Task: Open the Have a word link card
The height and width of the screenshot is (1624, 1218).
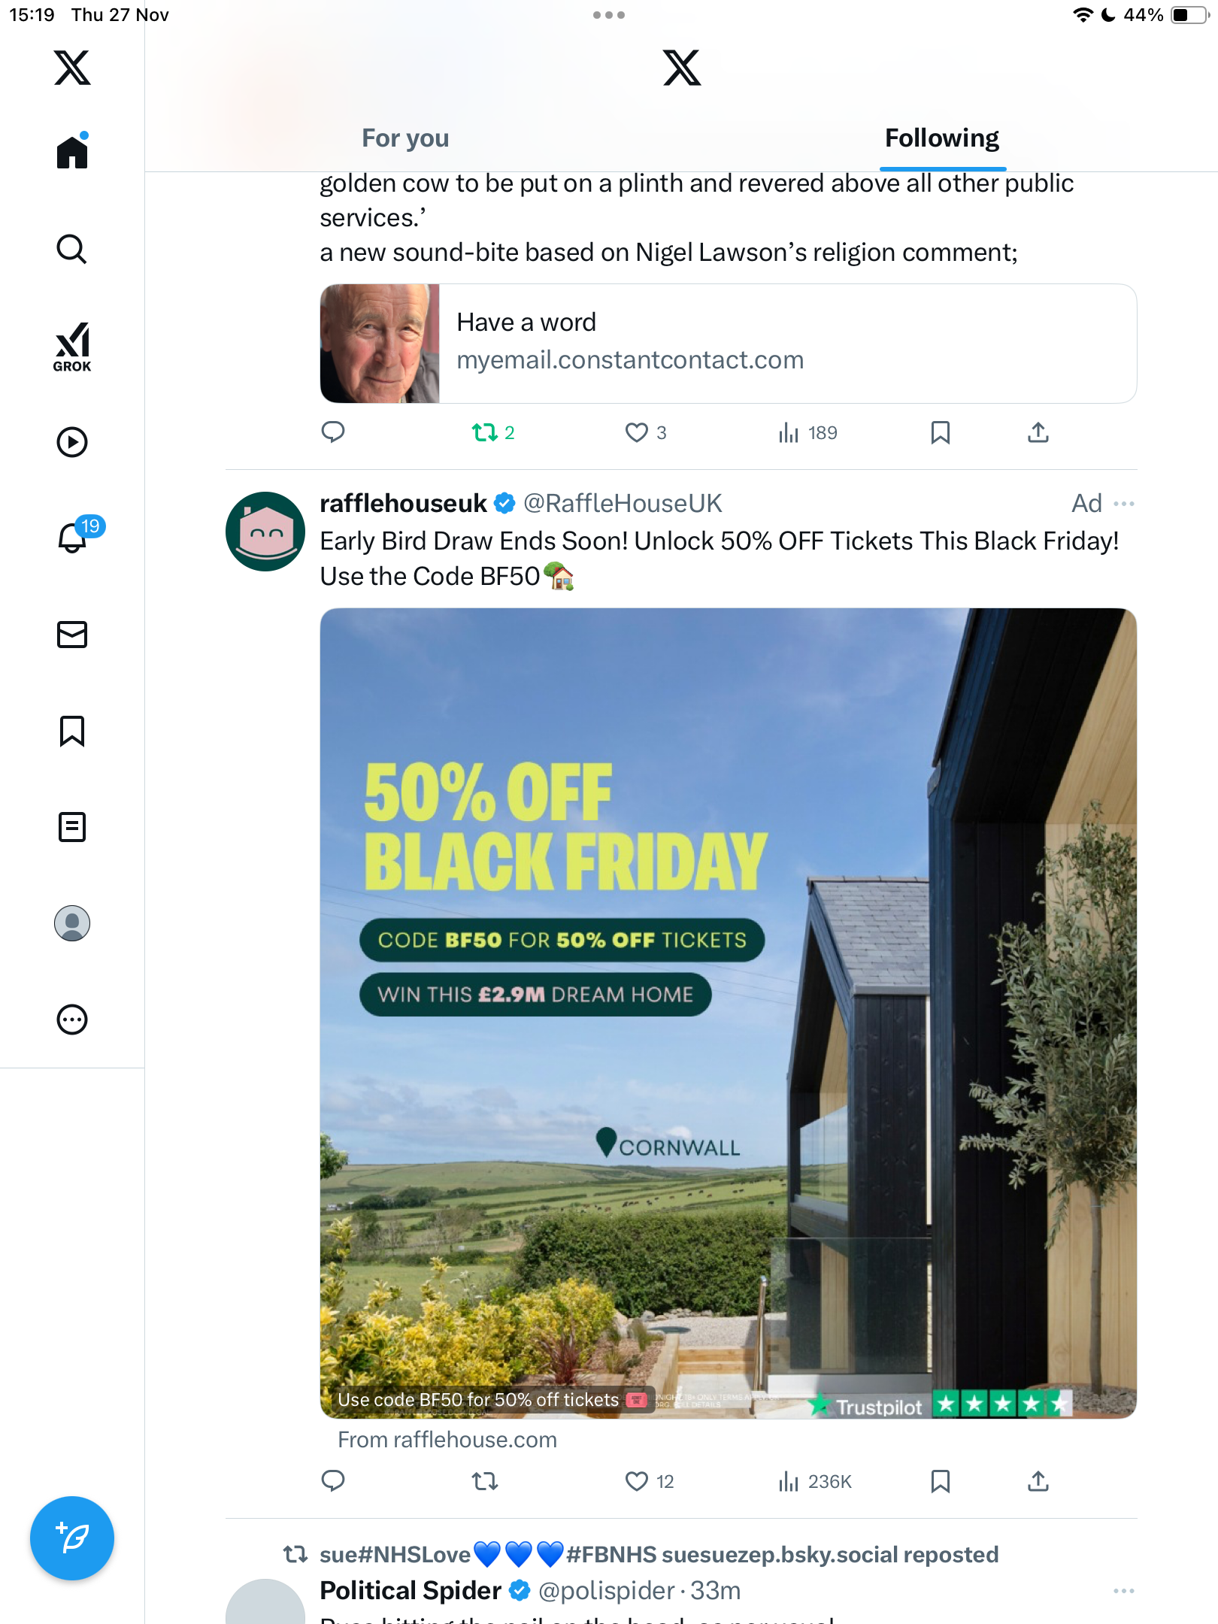Action: (728, 343)
